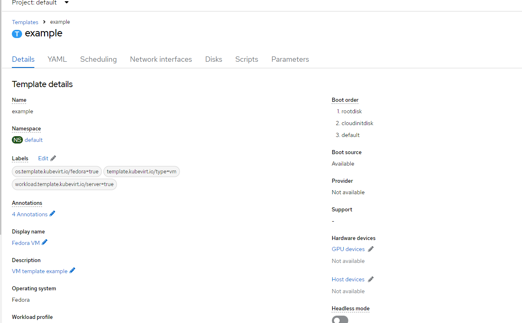Open the Disks tab

pyautogui.click(x=213, y=59)
